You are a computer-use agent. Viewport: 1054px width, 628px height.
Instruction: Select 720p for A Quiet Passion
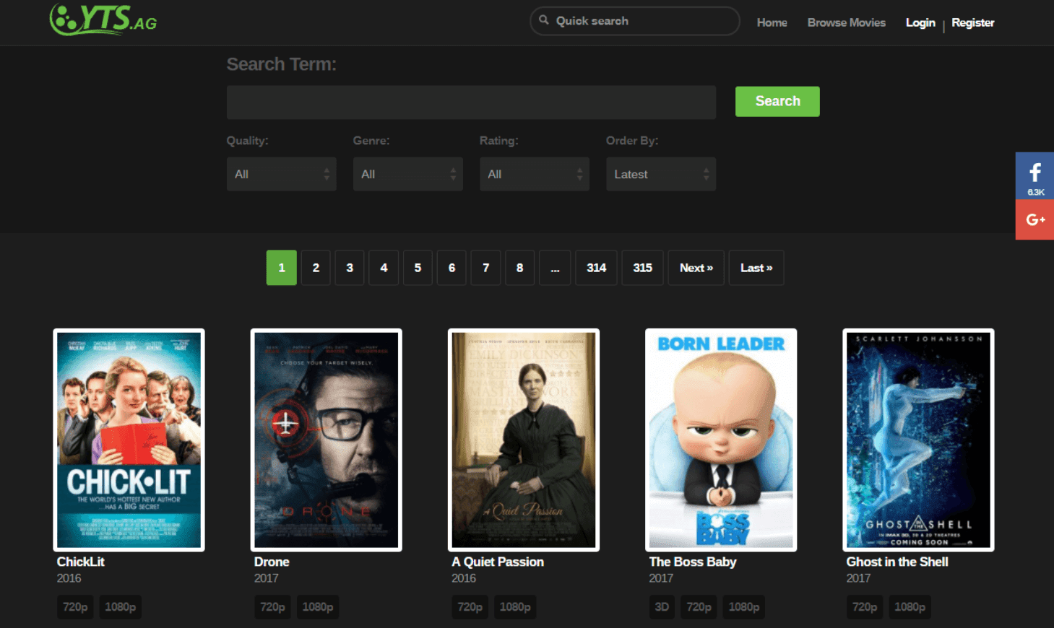470,607
